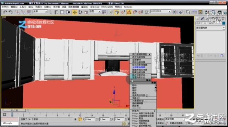This screenshot has width=228, height=127.
Task: Click the time slider 0/30 button
Action: click(x=14, y=110)
